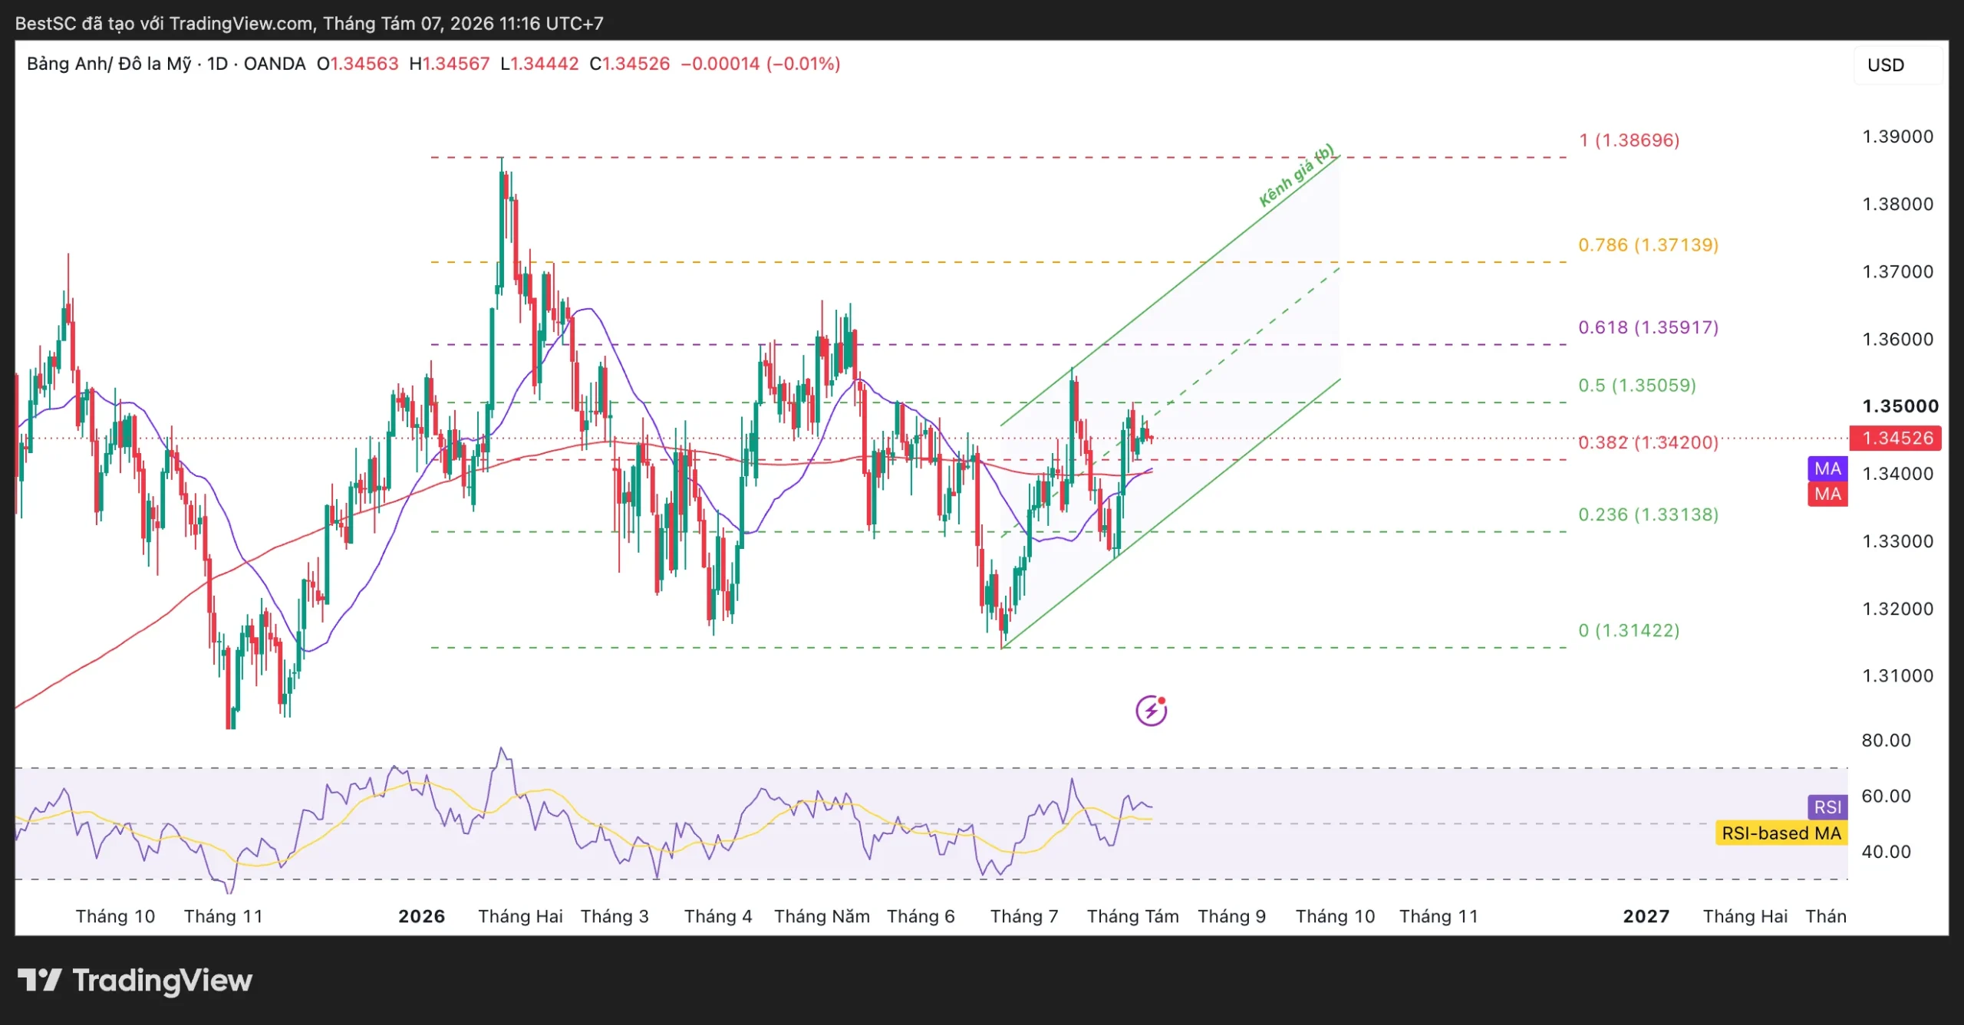
Task: Click the purple MA indicator label
Action: 1827,468
